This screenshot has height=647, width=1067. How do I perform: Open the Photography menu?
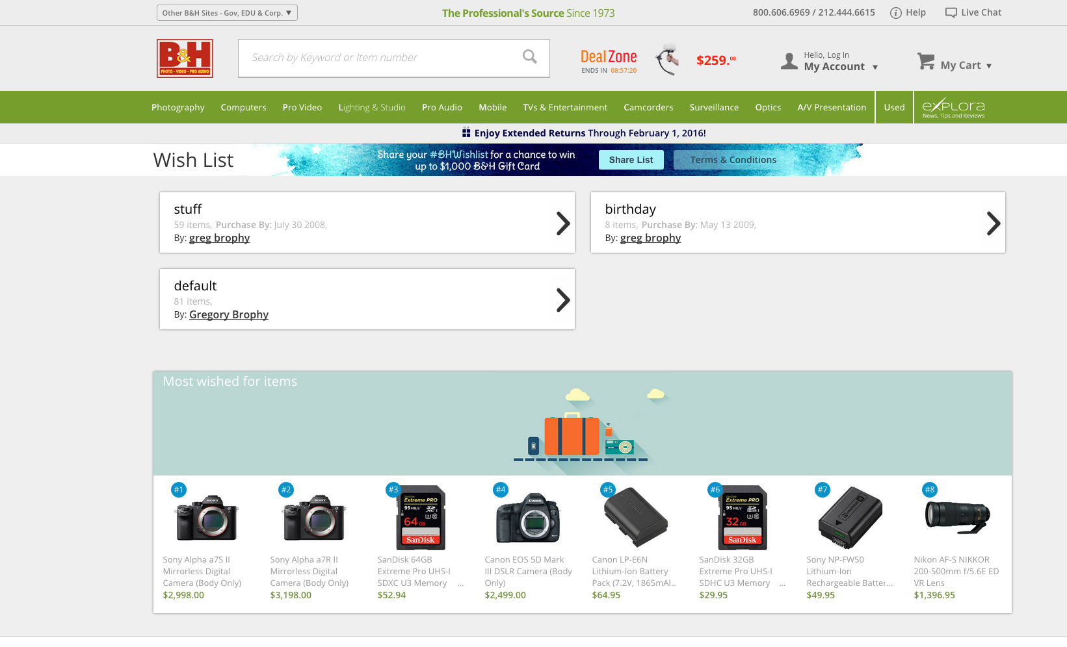click(178, 107)
